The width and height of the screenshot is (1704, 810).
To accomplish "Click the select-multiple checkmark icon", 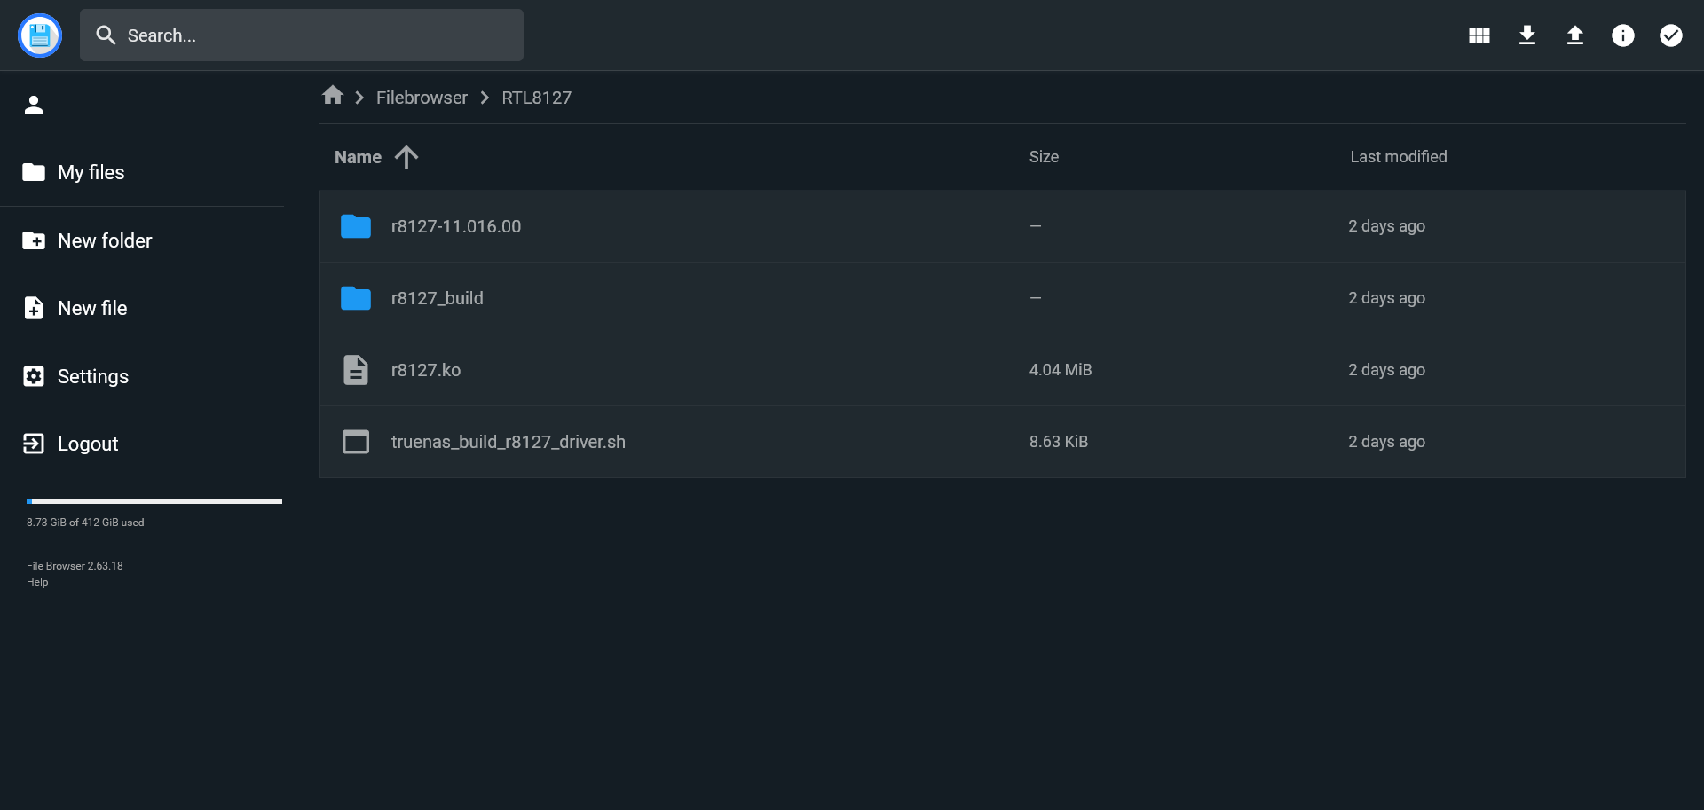I will click(x=1671, y=35).
